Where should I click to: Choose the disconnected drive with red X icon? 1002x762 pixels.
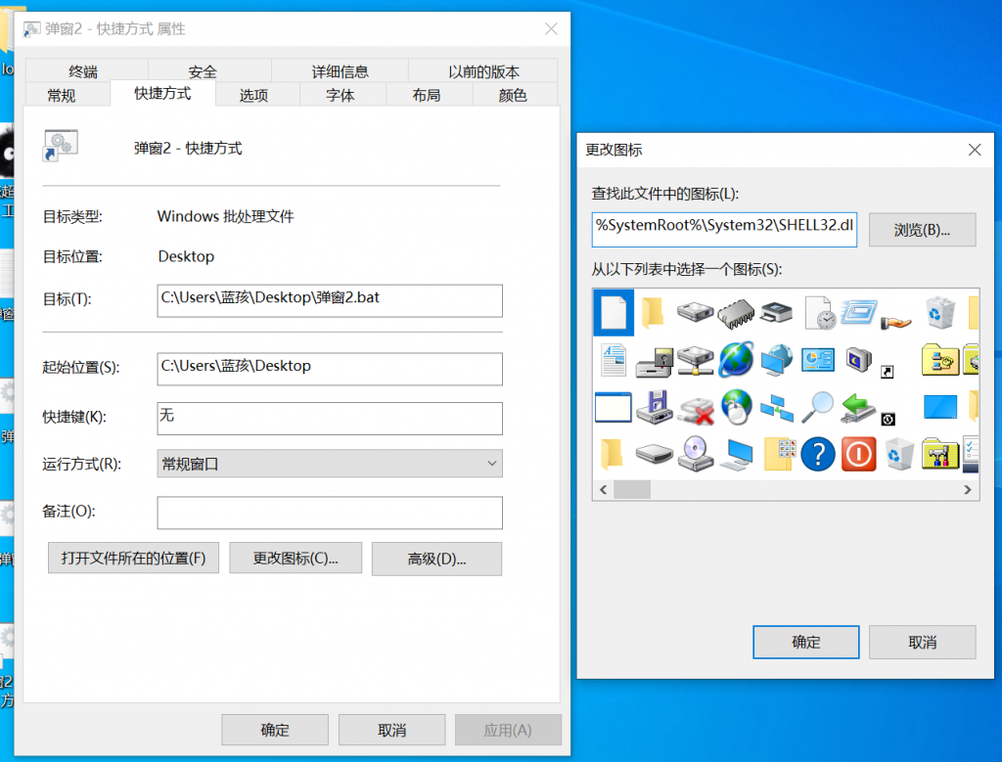coord(696,411)
